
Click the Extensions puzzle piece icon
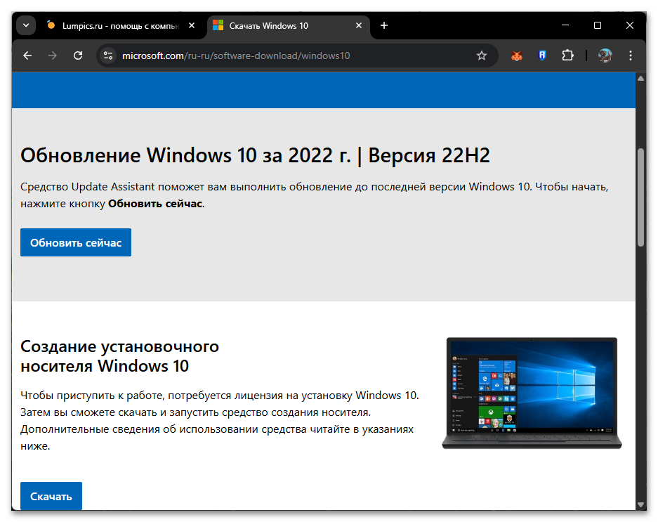(x=567, y=56)
